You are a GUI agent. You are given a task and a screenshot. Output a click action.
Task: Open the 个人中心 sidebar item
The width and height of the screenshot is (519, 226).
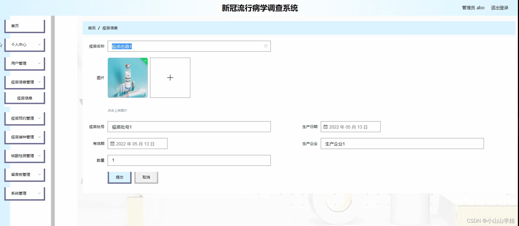coord(25,45)
